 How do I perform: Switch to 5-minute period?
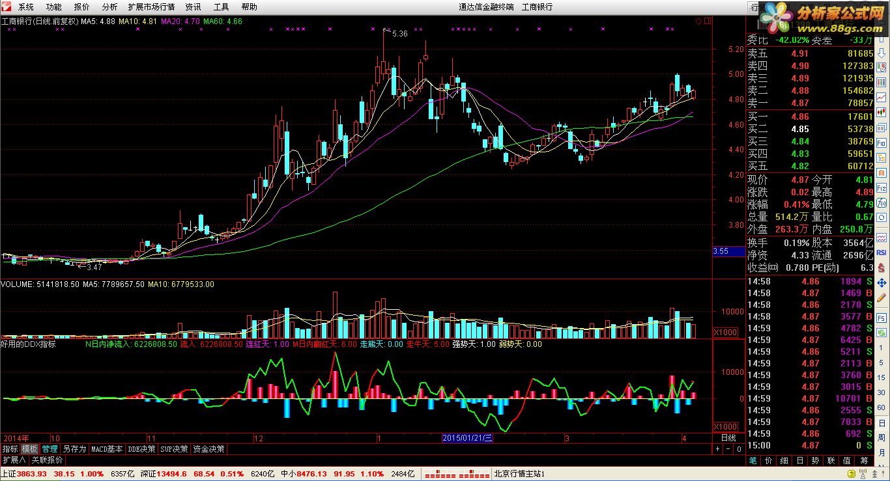coord(881,363)
